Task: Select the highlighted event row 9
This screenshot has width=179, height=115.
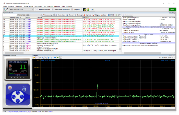Action: pos(61,36)
